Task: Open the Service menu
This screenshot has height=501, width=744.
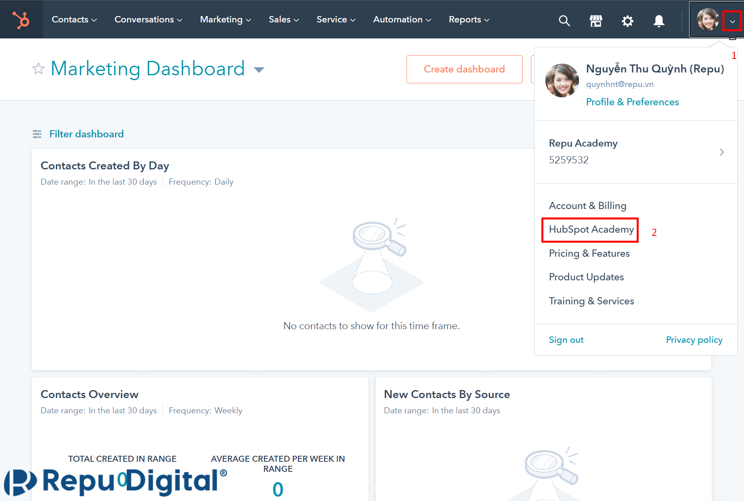Action: (336, 19)
